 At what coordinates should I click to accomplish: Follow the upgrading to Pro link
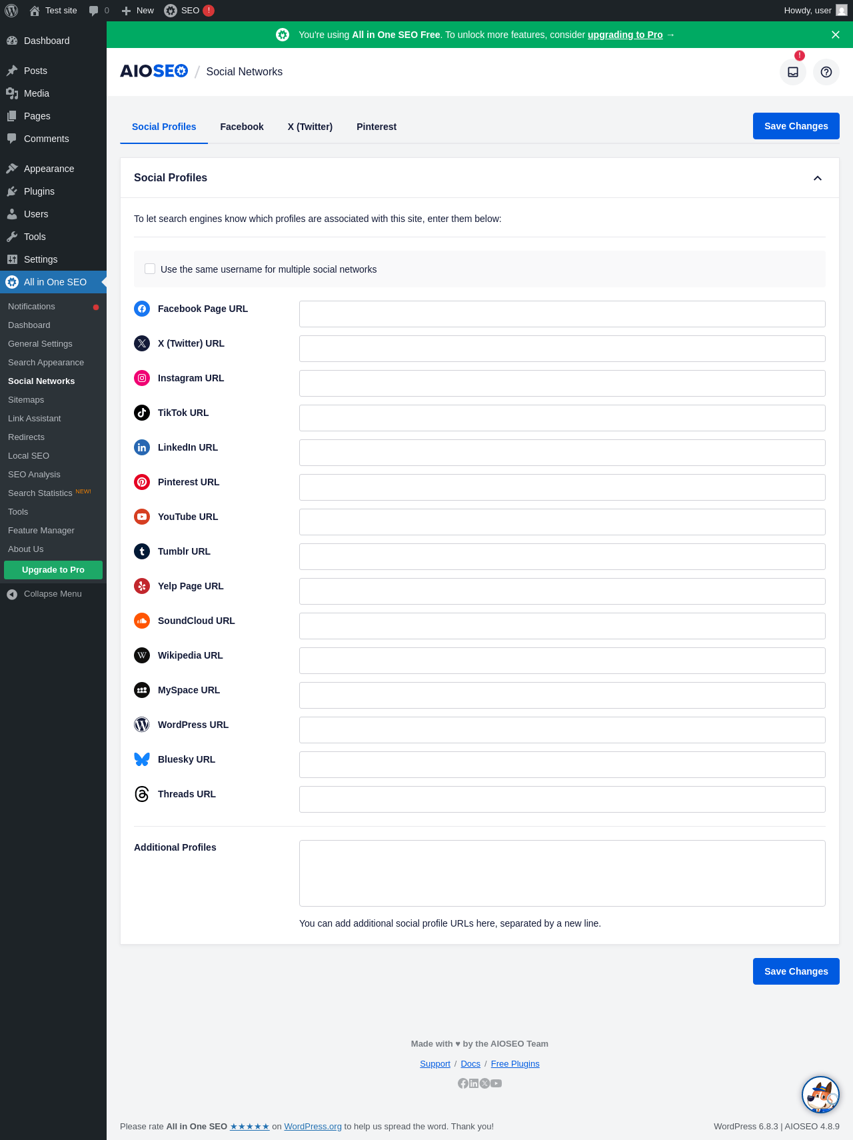(x=625, y=35)
